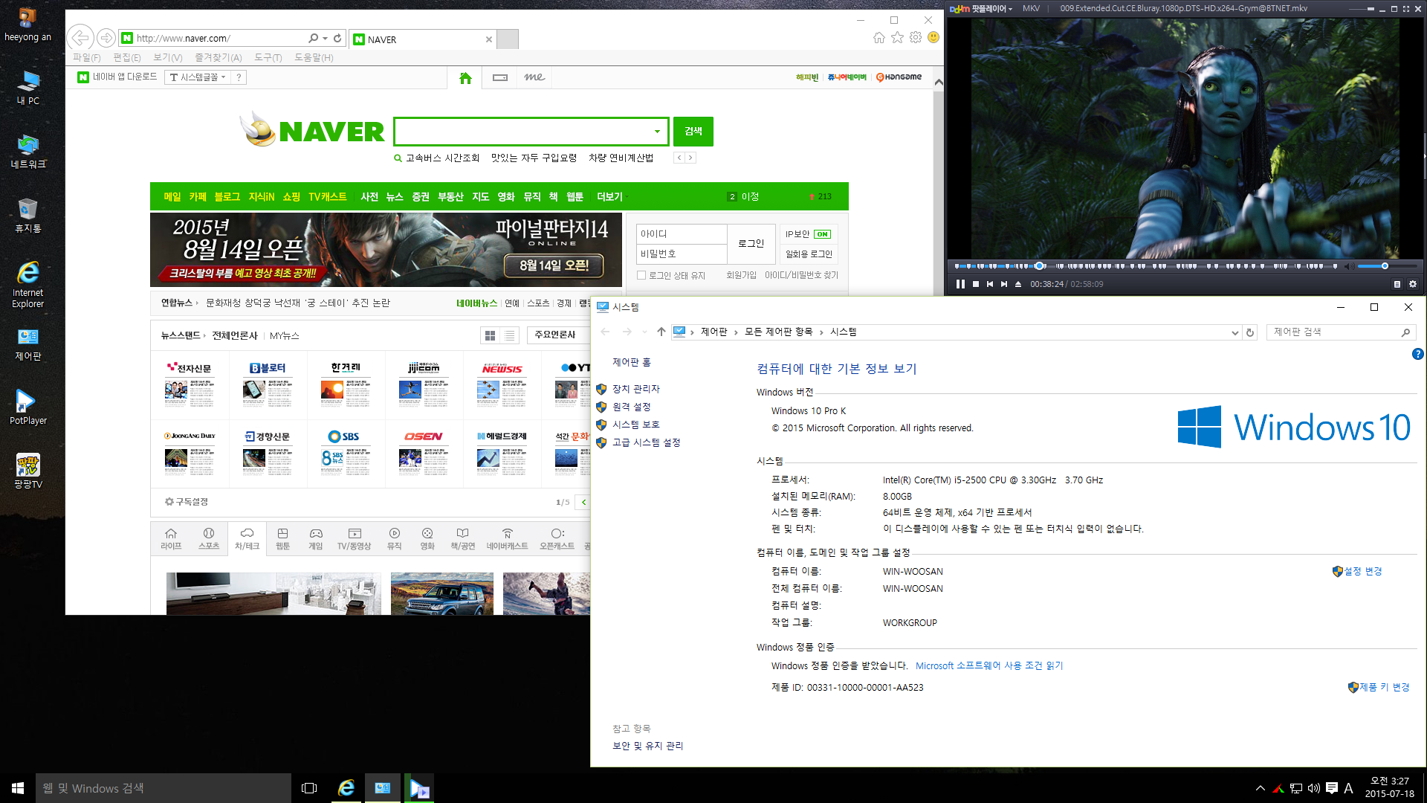This screenshot has height=803, width=1427.
Task: Open the 파일(F) menu
Action: point(87,57)
